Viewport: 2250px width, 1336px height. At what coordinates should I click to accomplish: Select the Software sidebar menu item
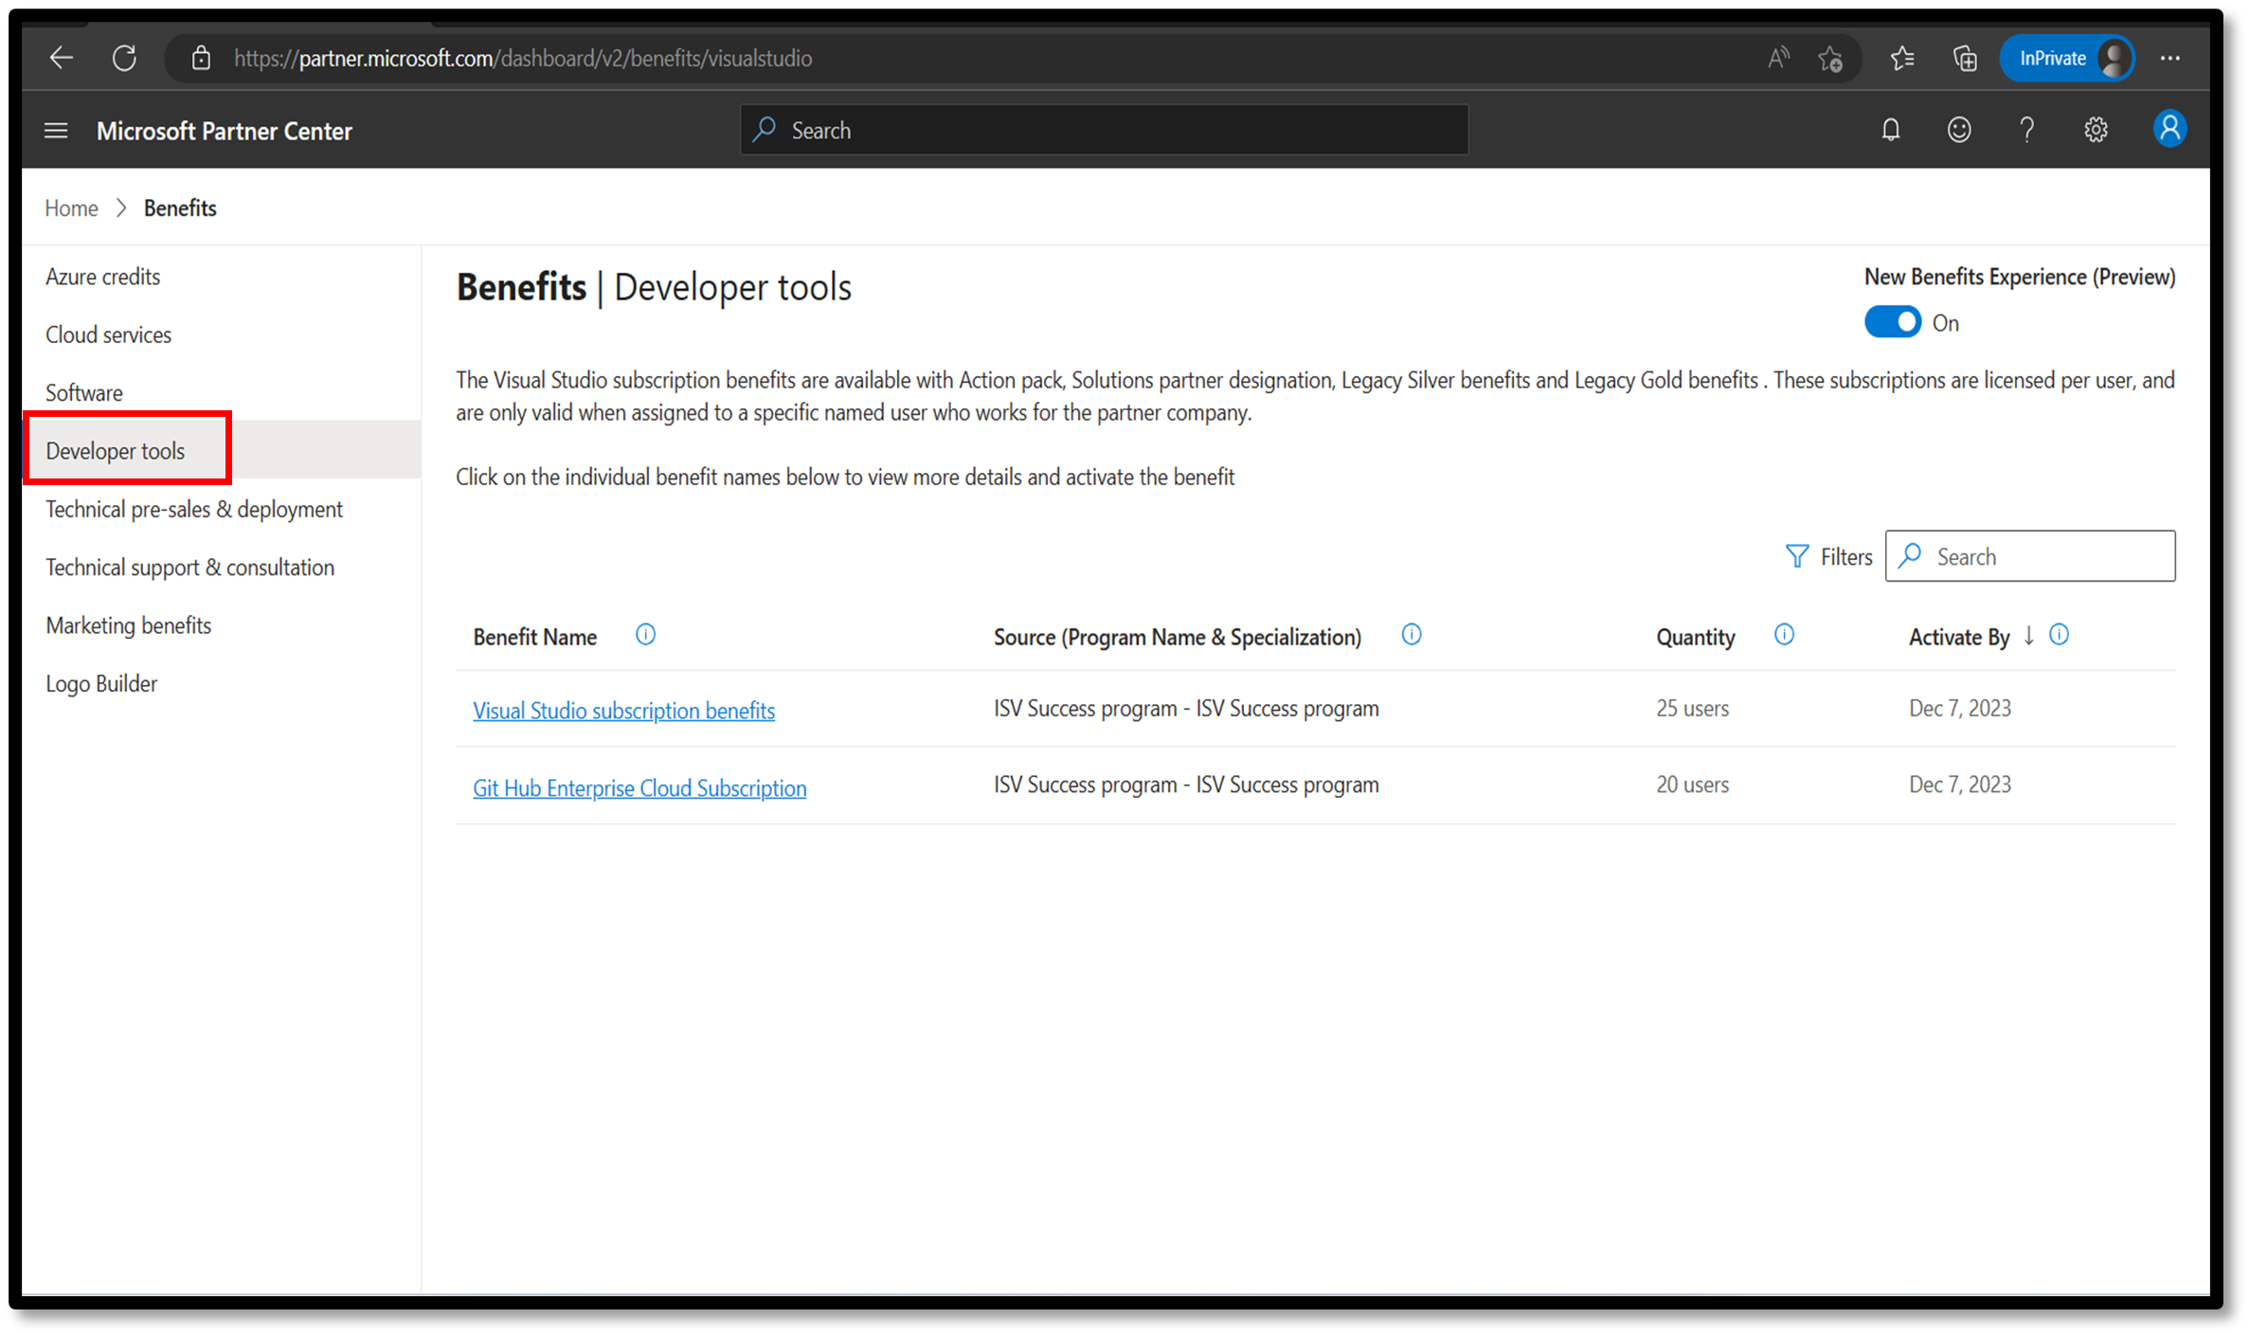click(x=84, y=391)
